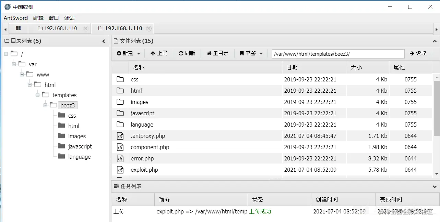This screenshot has height=222, width=440.
Task: Click the css folder icon in tree
Action: [61, 115]
